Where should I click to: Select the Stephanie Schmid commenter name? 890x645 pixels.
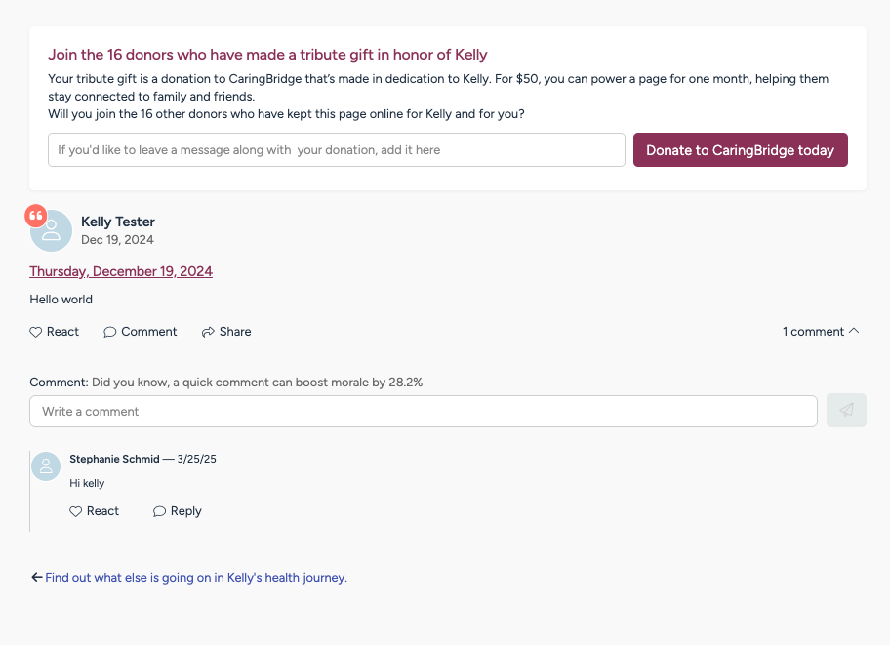tap(114, 459)
